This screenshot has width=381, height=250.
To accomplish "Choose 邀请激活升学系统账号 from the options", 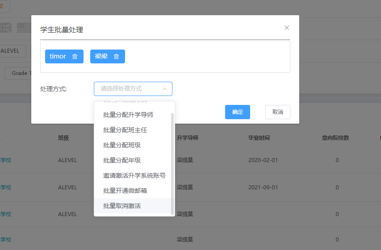I will (134, 175).
